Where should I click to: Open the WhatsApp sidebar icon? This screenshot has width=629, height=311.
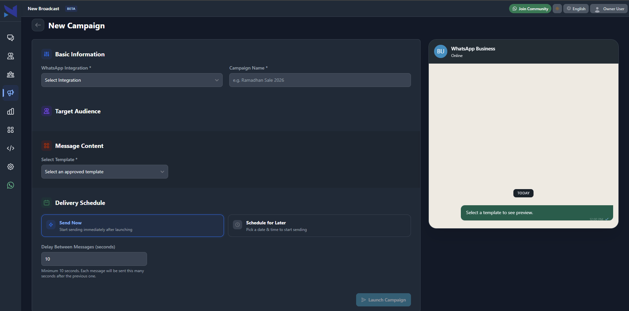coord(11,185)
